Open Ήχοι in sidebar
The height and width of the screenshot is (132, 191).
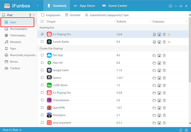pyautogui.click(x=13, y=49)
